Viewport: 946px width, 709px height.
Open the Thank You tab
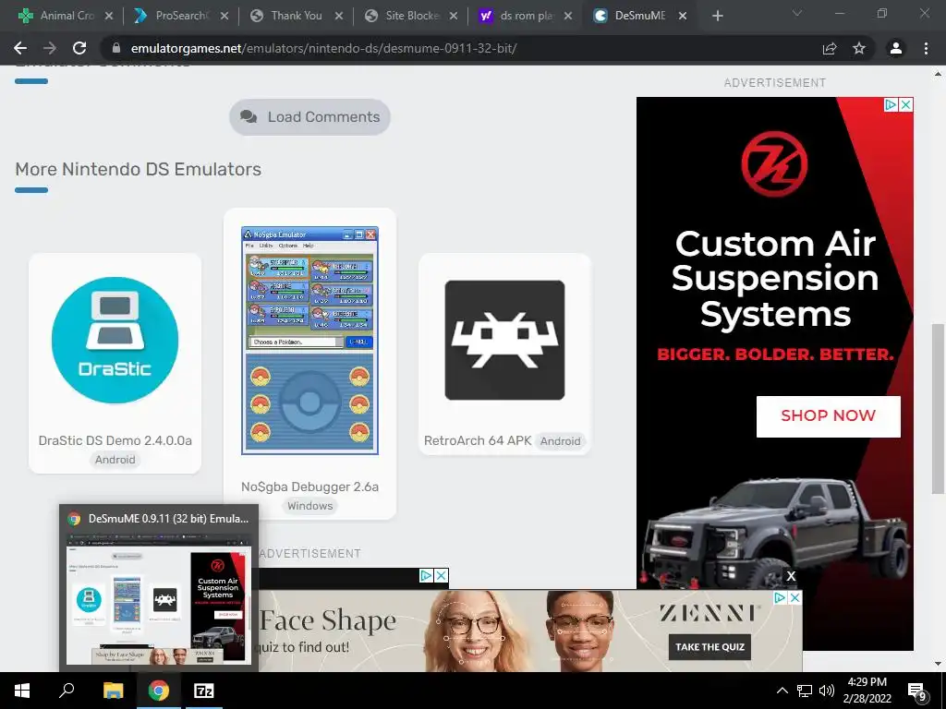pos(288,16)
